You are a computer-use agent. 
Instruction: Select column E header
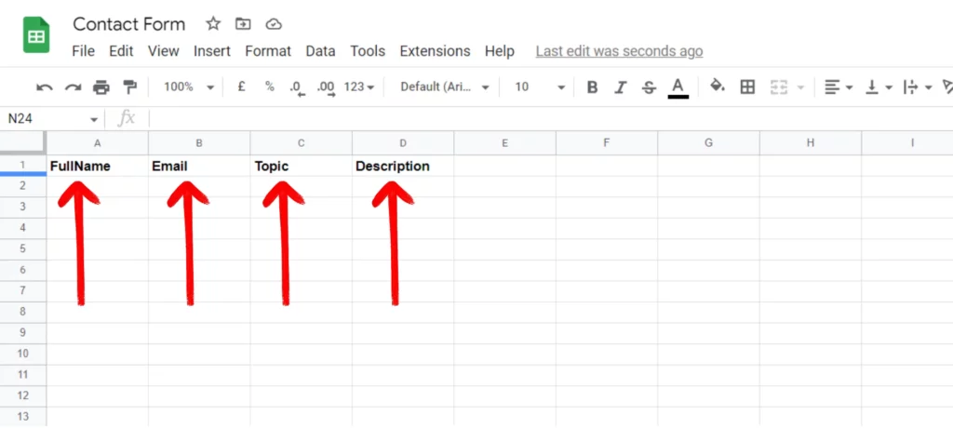click(505, 143)
